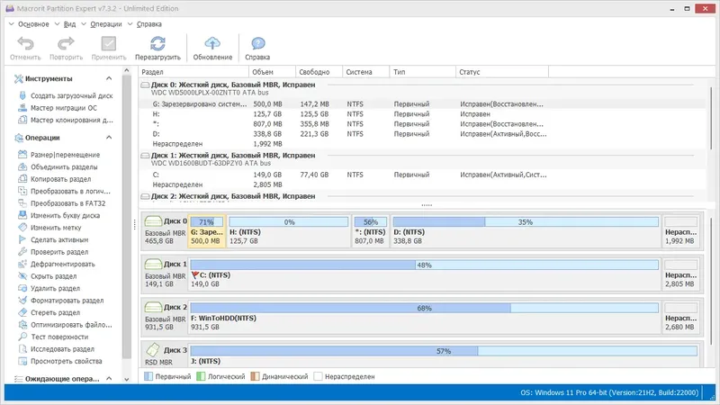
Task: Collapse the Инструменты panel section
Action: (x=110, y=78)
